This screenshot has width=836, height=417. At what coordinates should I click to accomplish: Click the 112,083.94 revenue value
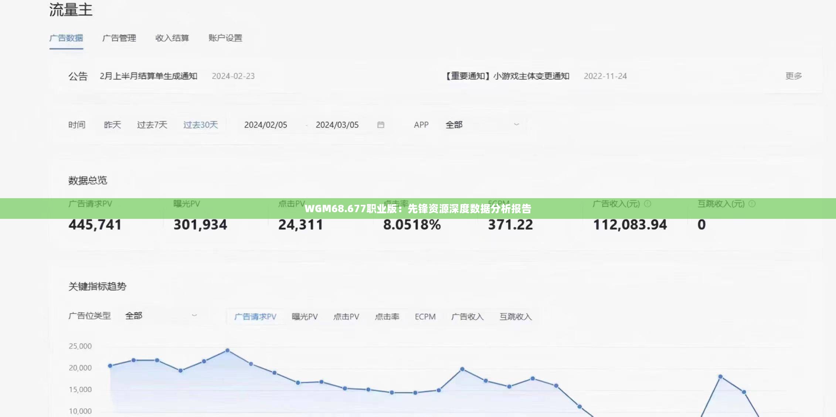pos(630,225)
